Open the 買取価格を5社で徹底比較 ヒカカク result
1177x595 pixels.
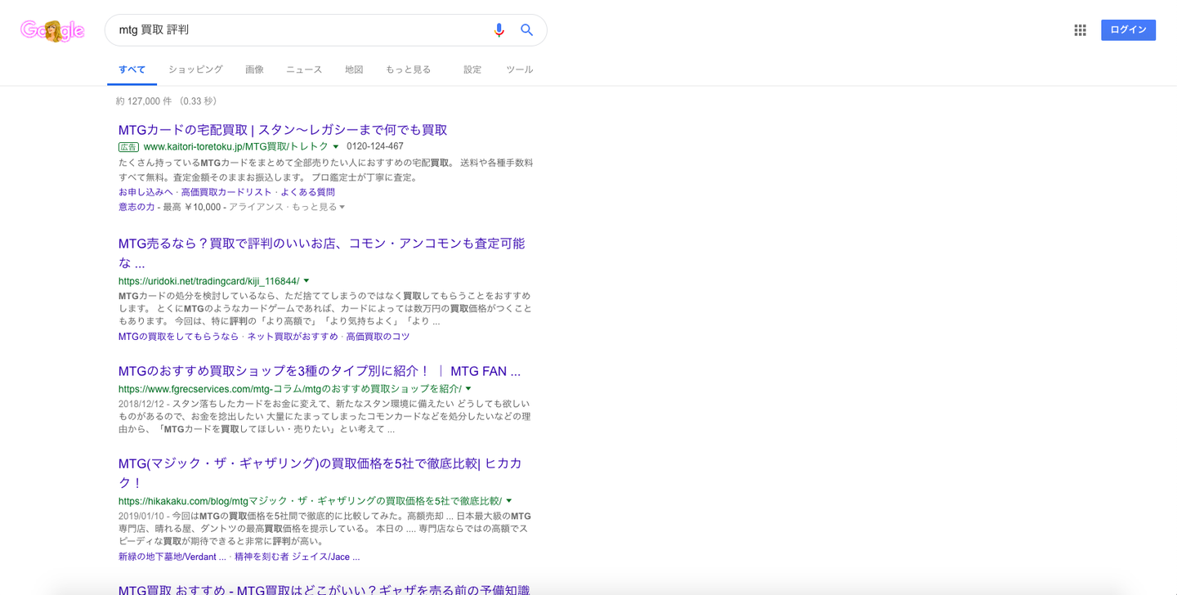click(320, 472)
